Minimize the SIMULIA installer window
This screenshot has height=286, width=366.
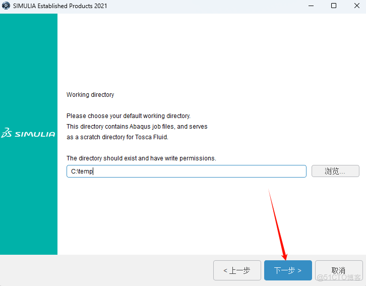click(311, 6)
